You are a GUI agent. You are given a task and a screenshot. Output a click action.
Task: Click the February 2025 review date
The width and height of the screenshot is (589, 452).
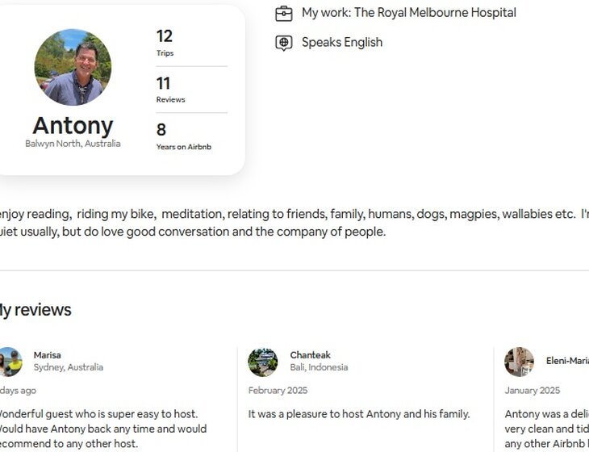278,391
